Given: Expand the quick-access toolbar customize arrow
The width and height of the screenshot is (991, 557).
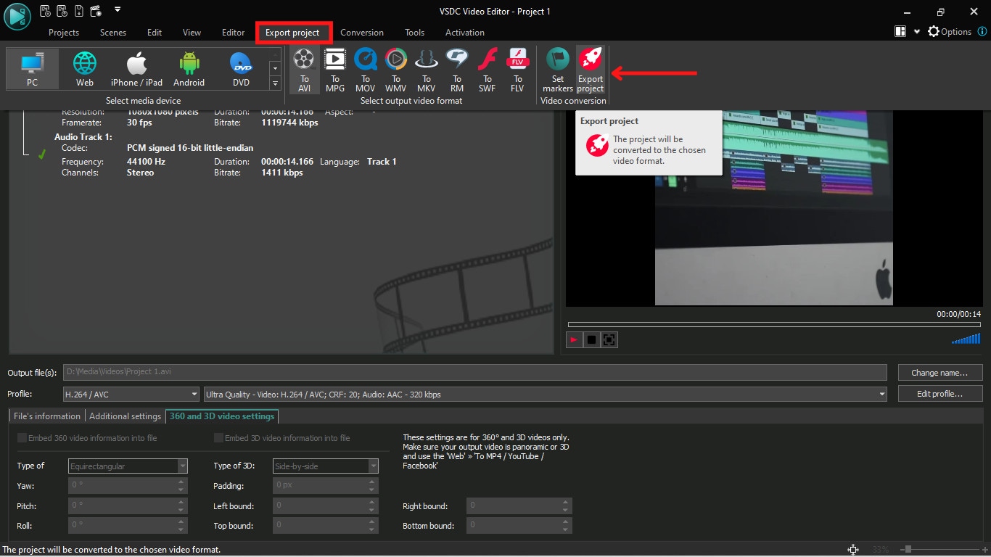Looking at the screenshot, I should coord(118,10).
